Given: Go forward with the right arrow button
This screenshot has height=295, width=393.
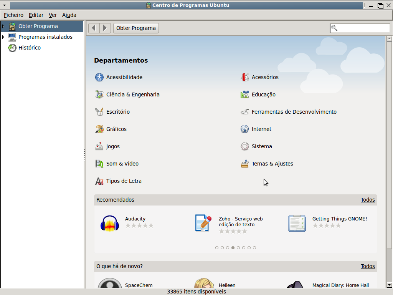Looking at the screenshot, I should point(105,28).
